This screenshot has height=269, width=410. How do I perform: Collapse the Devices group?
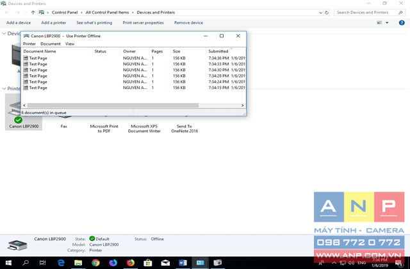(x=4, y=34)
